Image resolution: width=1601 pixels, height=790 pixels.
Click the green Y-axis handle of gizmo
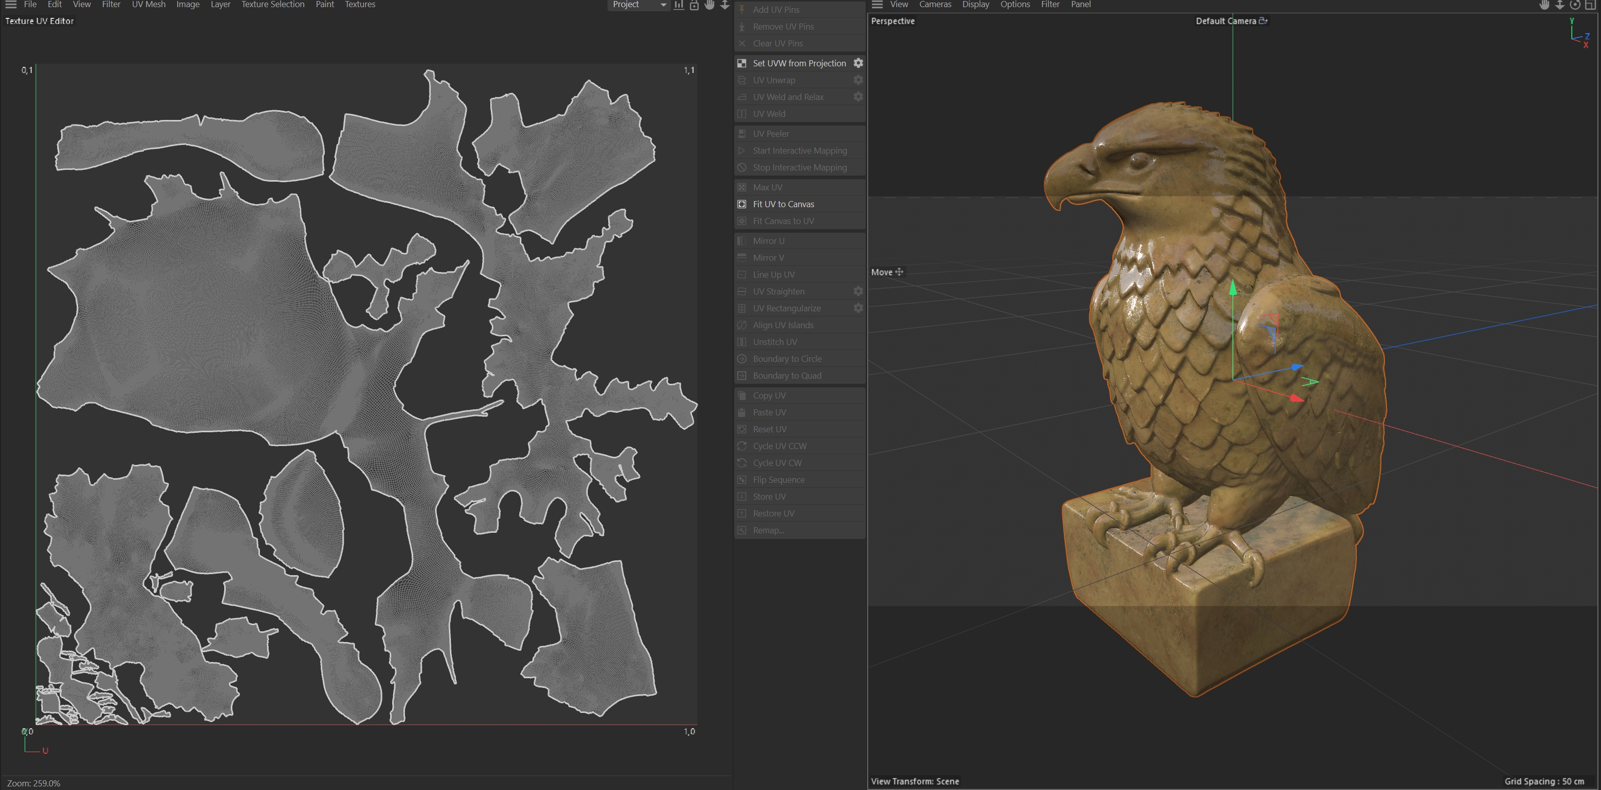tap(1233, 288)
